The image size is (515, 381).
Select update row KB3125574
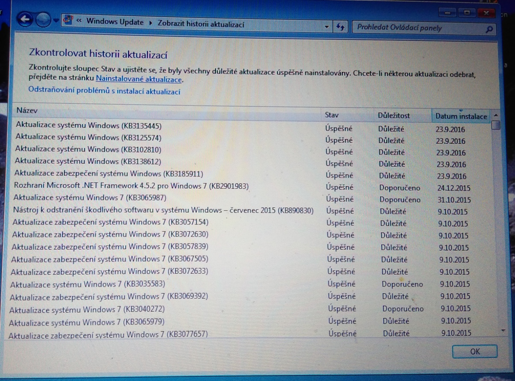(x=252, y=139)
